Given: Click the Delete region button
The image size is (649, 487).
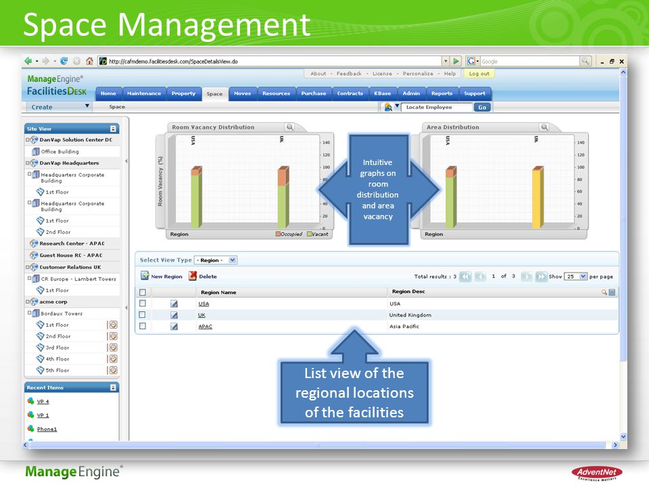Looking at the screenshot, I should click(x=203, y=276).
